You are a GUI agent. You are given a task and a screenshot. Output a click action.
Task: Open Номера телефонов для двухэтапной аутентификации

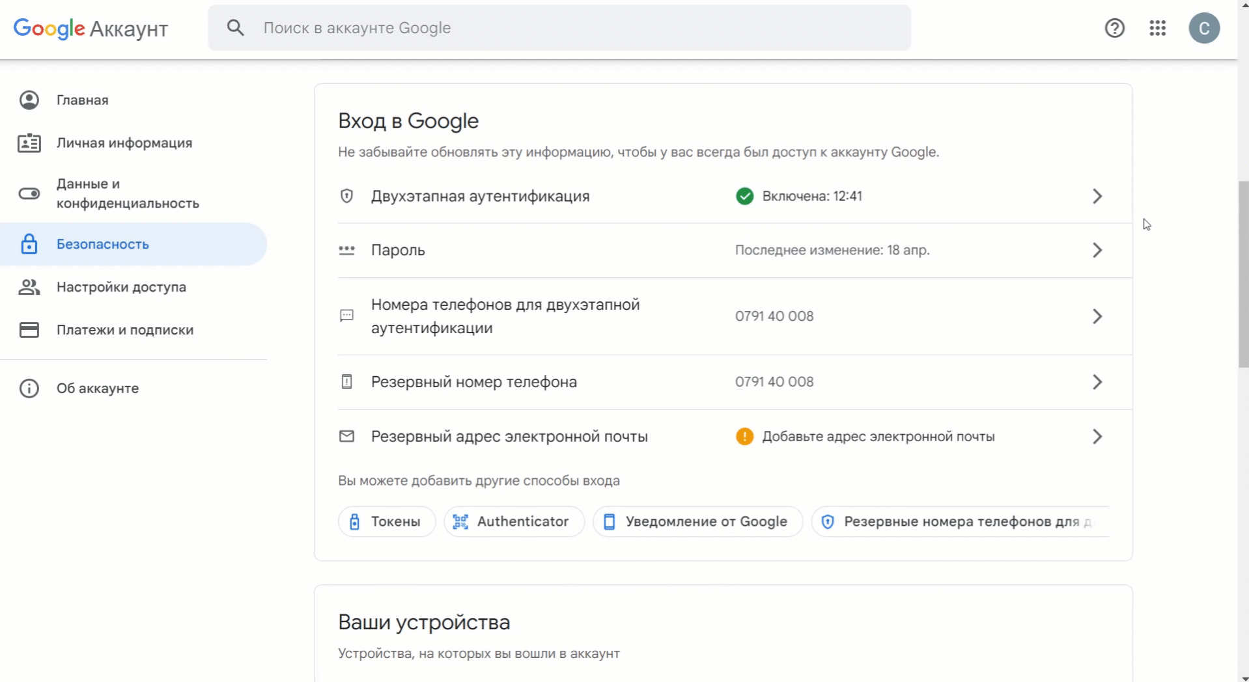[x=735, y=316]
